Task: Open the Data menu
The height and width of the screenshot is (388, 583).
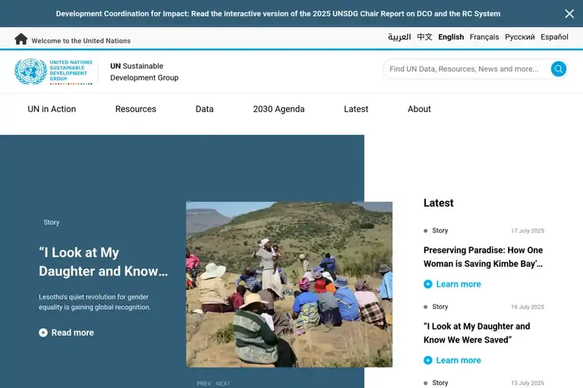Action: point(204,109)
